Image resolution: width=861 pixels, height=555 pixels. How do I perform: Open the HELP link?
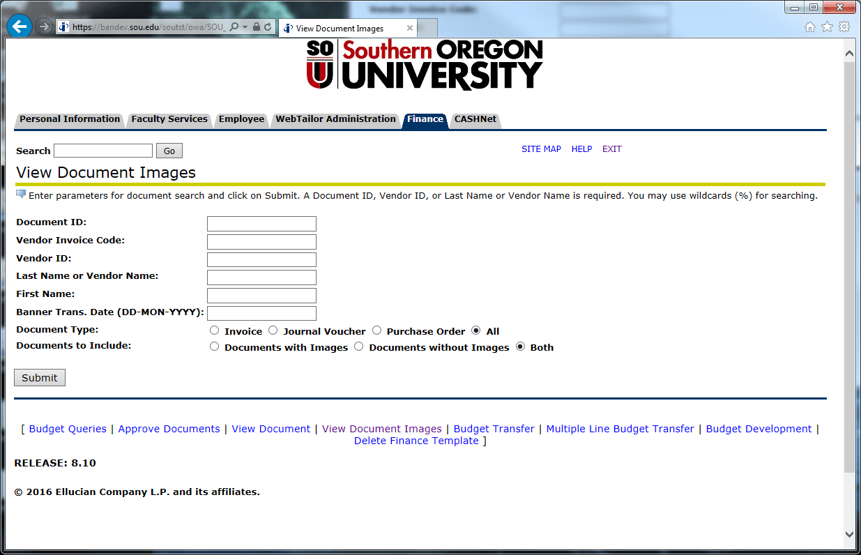click(581, 149)
